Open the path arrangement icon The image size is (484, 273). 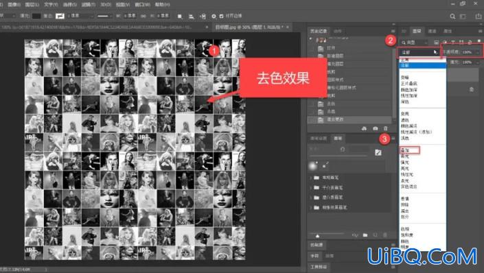(203, 16)
